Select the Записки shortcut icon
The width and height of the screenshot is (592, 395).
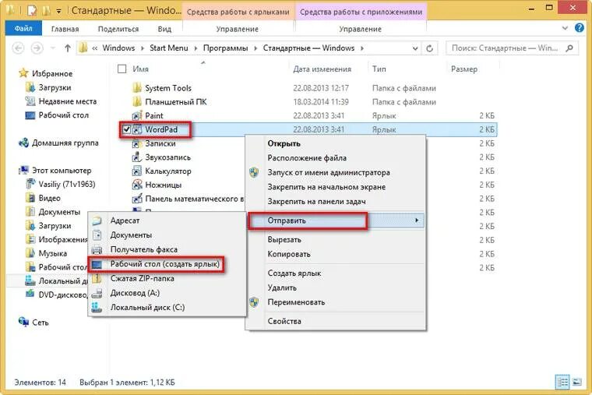[x=137, y=143]
